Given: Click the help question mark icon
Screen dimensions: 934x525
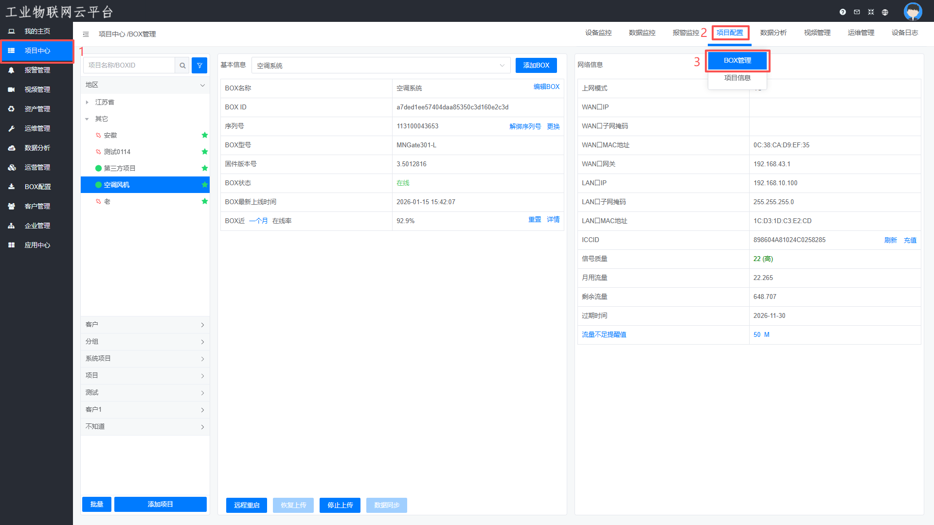Looking at the screenshot, I should click(x=843, y=12).
